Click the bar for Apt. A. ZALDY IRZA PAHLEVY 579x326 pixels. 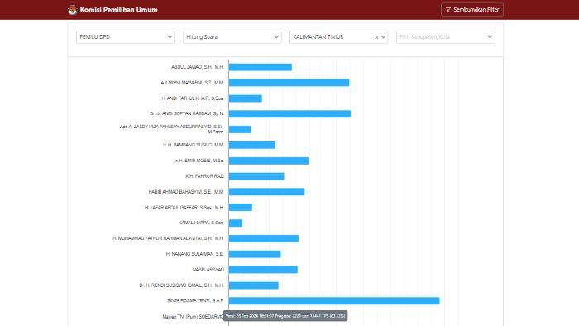[240, 130]
